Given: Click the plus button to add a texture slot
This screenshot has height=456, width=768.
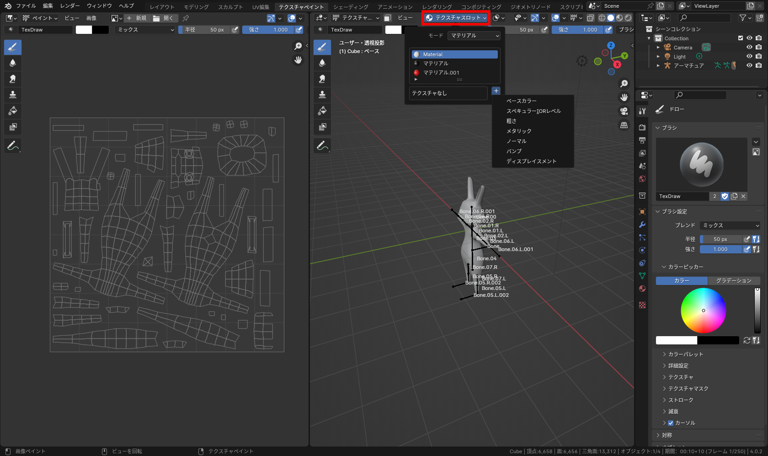Looking at the screenshot, I should click(496, 91).
